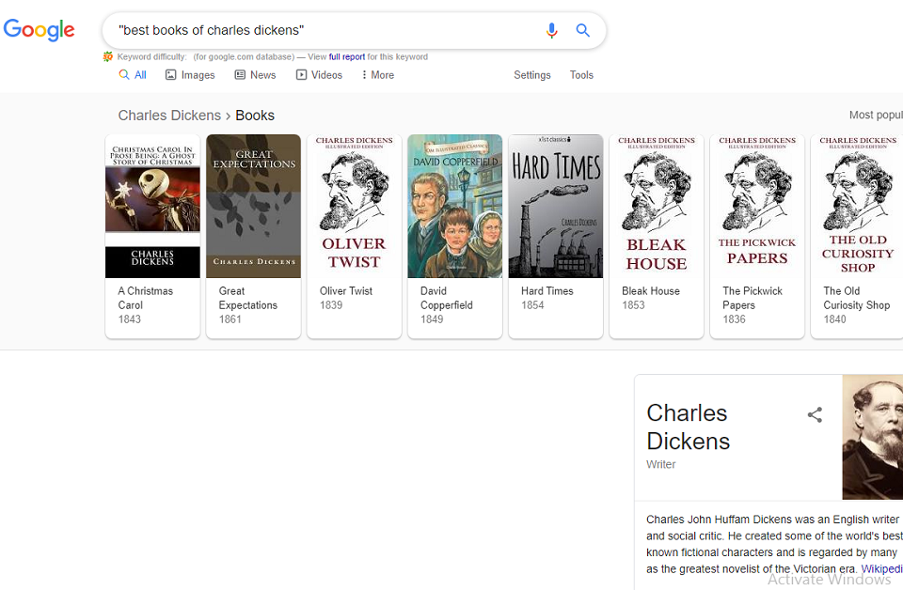The width and height of the screenshot is (903, 590).
Task: Click the year 1861 under Great Expectations
Action: pyautogui.click(x=230, y=319)
